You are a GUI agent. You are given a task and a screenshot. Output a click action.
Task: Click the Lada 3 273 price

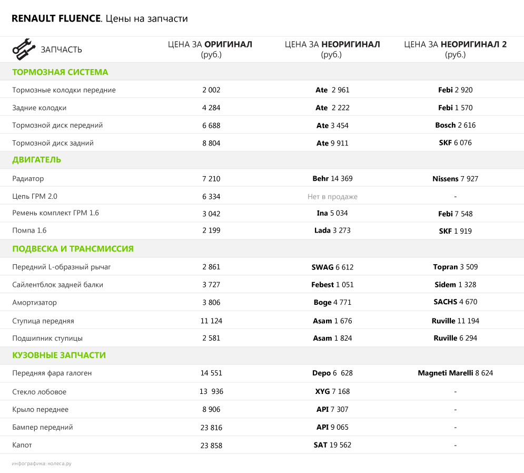[332, 230]
